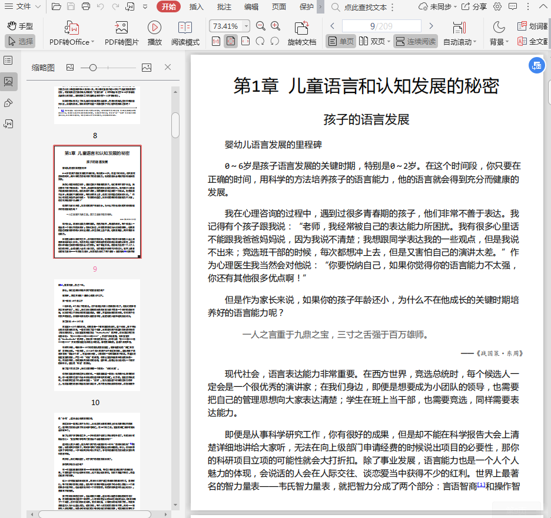Click the zoom out magnifier icon
The height and width of the screenshot is (518, 551).
click(x=260, y=26)
